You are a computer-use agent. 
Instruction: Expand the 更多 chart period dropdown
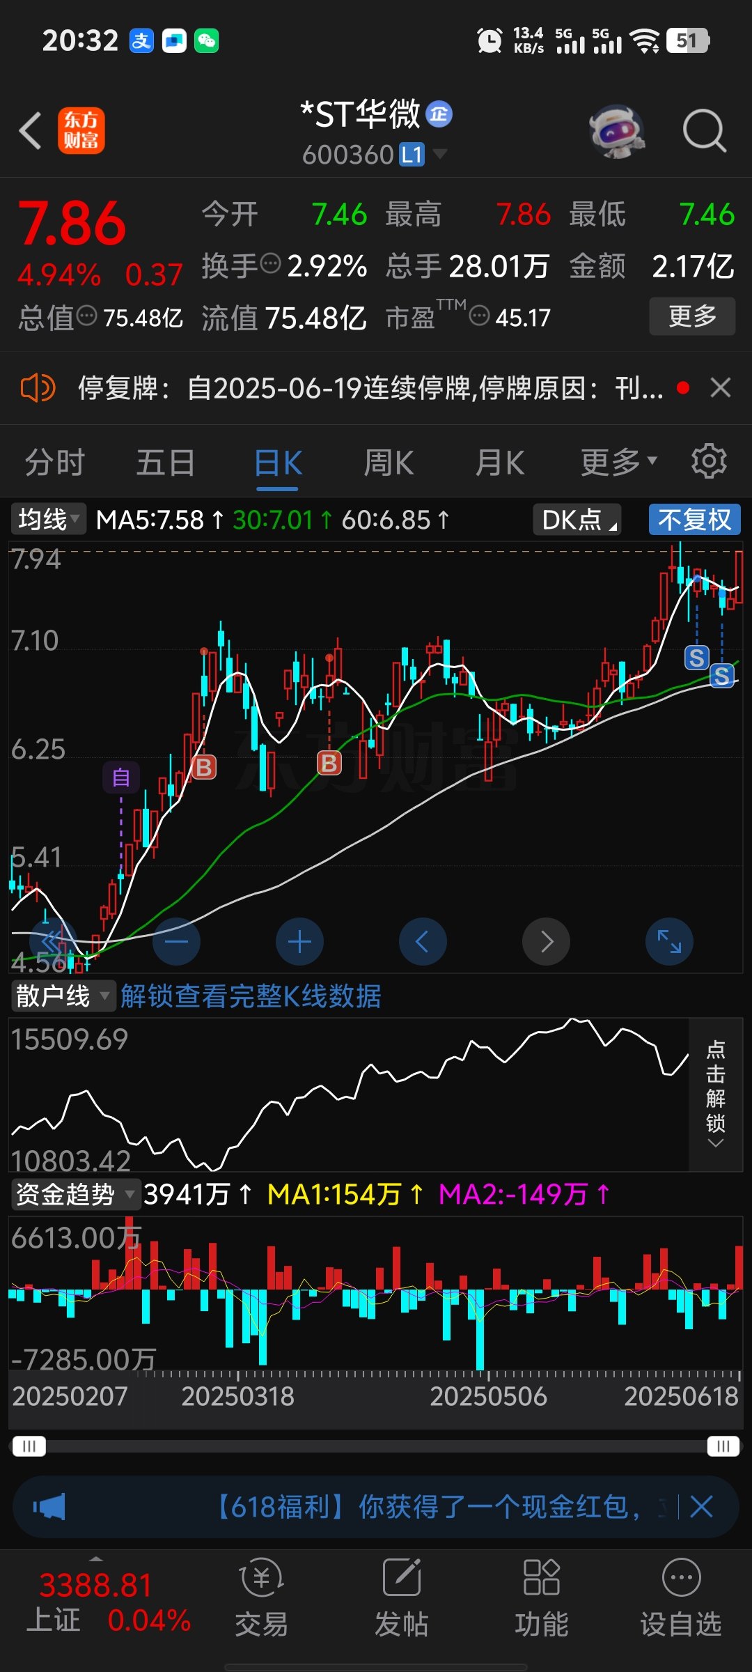tap(619, 461)
